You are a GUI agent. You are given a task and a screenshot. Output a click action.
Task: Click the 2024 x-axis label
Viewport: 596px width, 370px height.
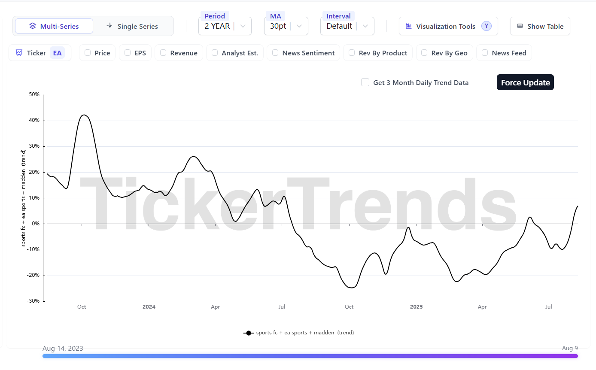[x=149, y=307]
